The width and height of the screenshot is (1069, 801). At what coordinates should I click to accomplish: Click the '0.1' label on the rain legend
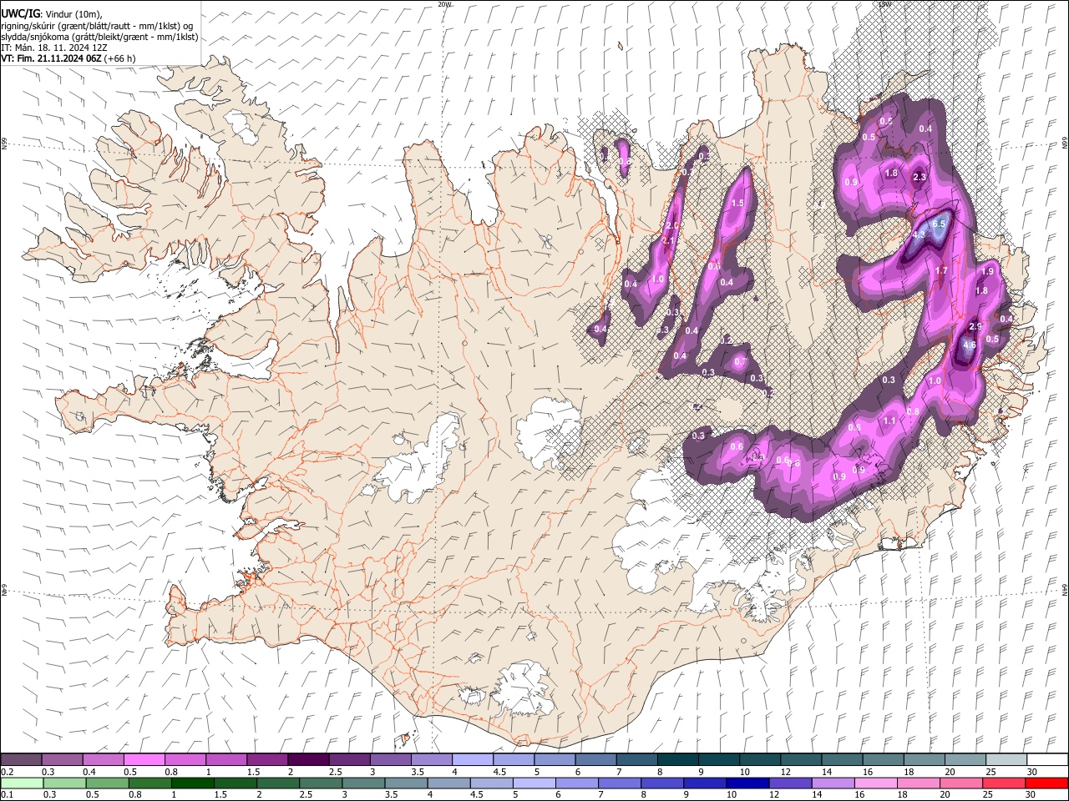pyautogui.click(x=7, y=795)
